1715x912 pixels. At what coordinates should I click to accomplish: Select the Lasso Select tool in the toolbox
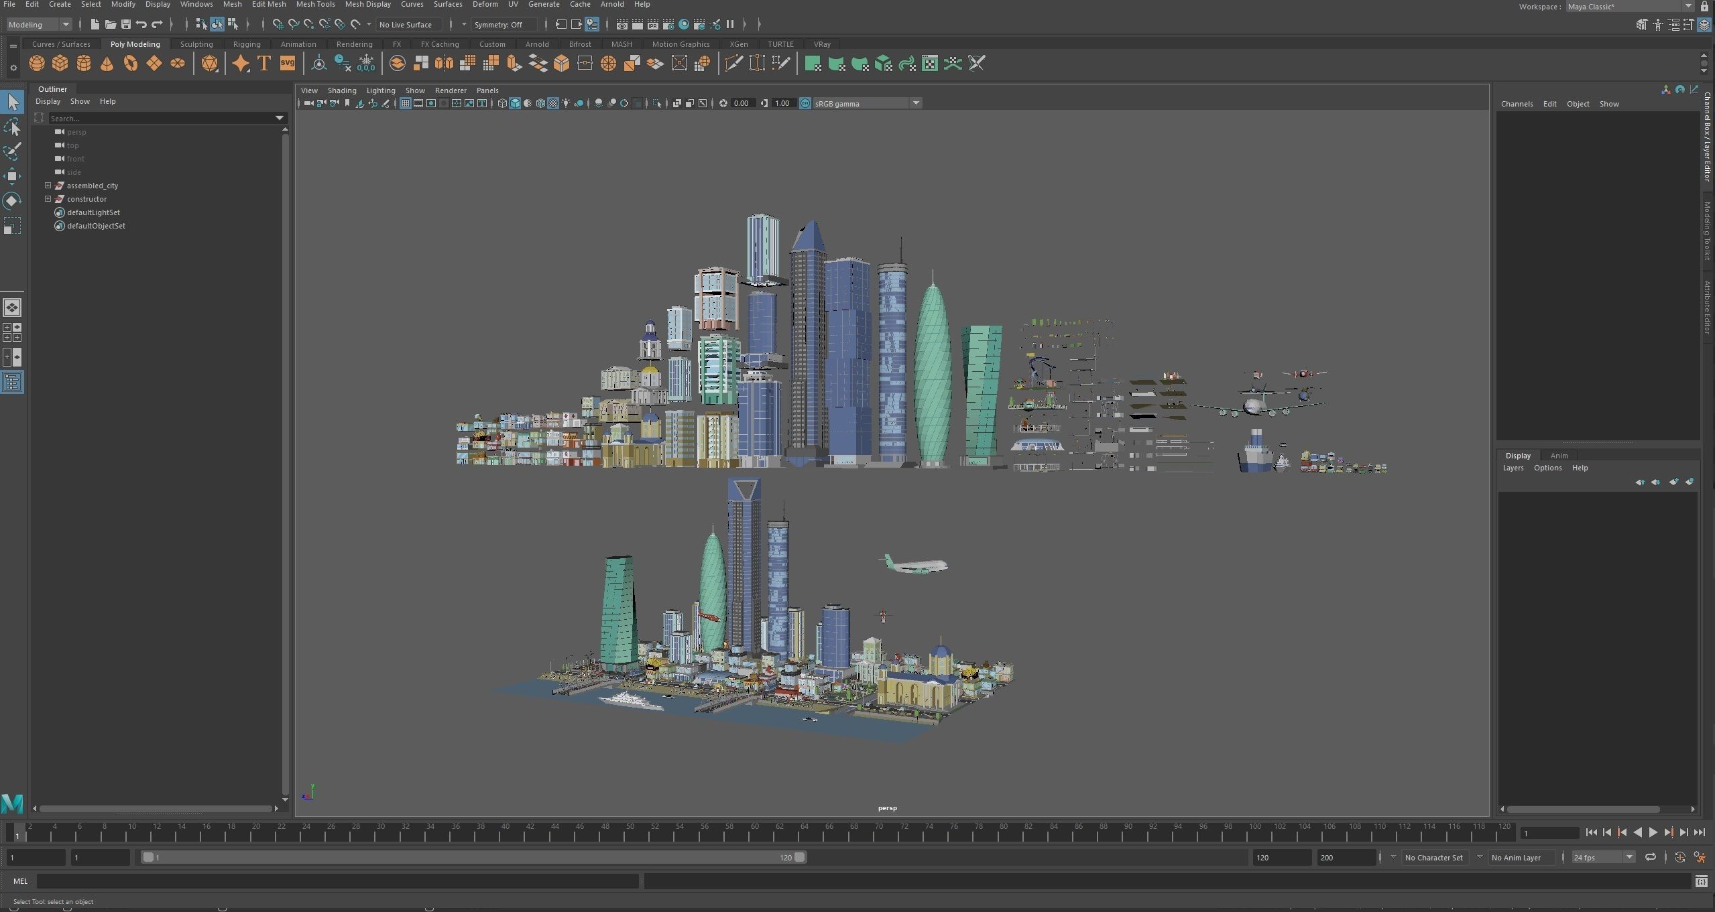click(12, 127)
